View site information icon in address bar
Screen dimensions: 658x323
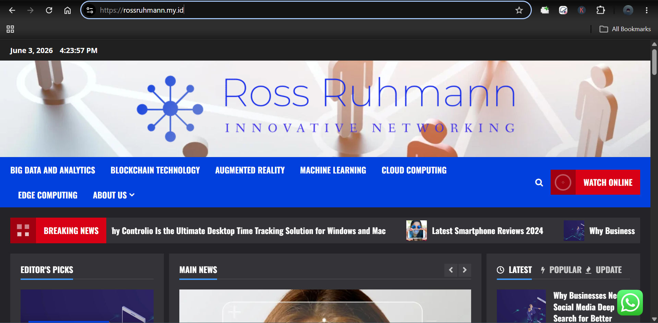click(x=90, y=10)
